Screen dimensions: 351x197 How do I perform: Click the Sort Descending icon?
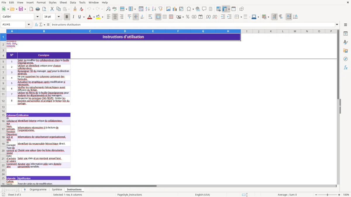tap(154, 9)
